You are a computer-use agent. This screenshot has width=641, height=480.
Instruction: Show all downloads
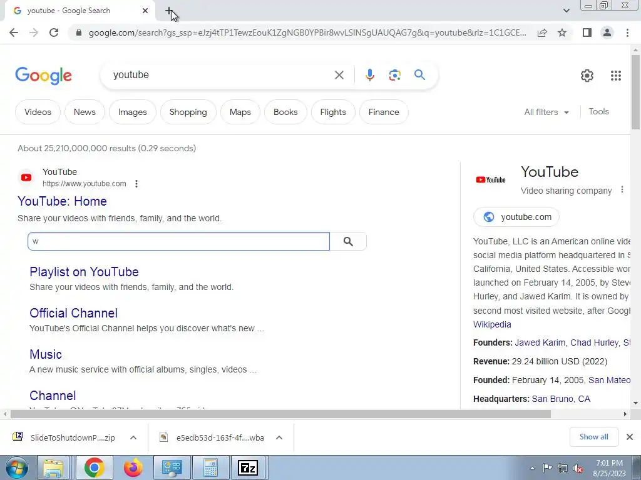pyautogui.click(x=593, y=437)
